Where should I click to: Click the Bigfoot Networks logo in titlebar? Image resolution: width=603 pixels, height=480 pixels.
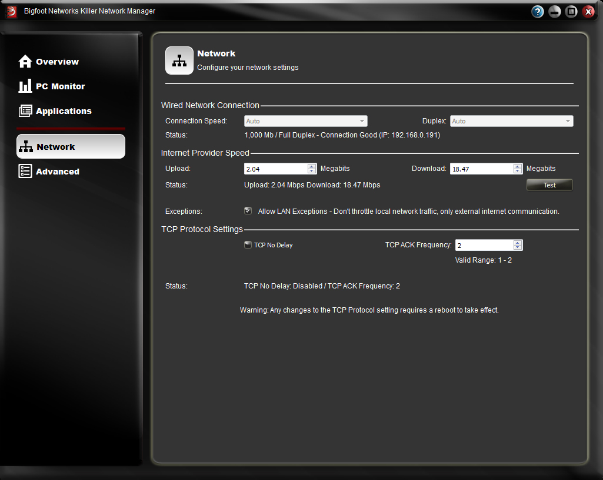click(11, 11)
